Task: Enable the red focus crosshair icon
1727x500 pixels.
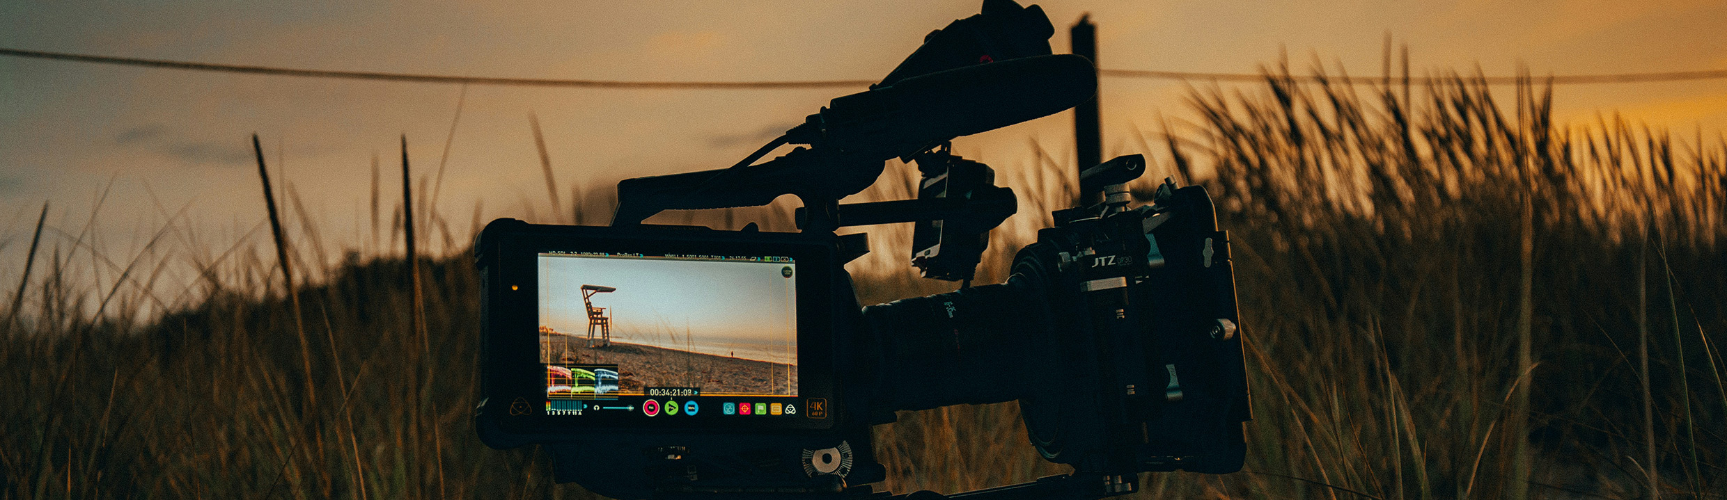Action: (x=744, y=409)
